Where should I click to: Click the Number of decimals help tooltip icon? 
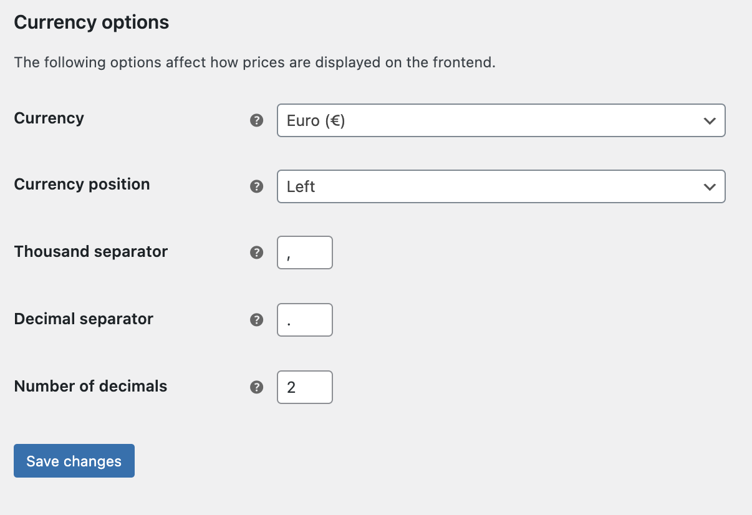click(256, 387)
